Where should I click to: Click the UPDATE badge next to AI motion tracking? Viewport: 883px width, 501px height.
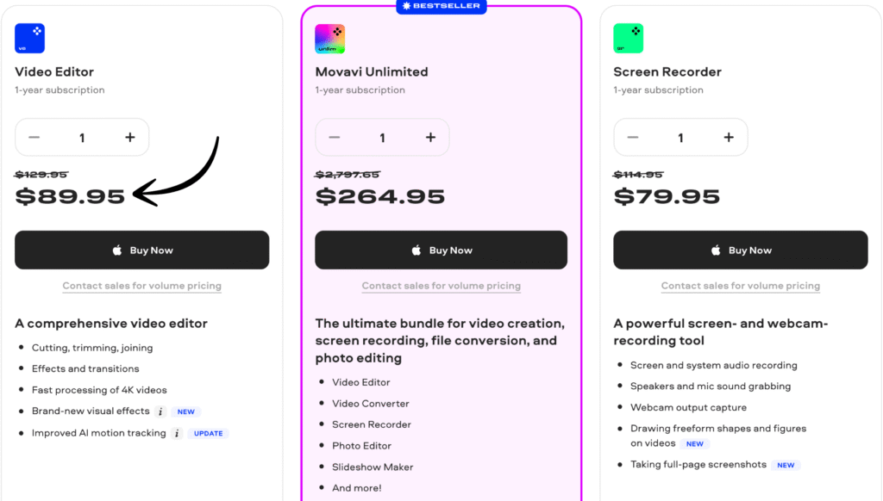point(208,433)
